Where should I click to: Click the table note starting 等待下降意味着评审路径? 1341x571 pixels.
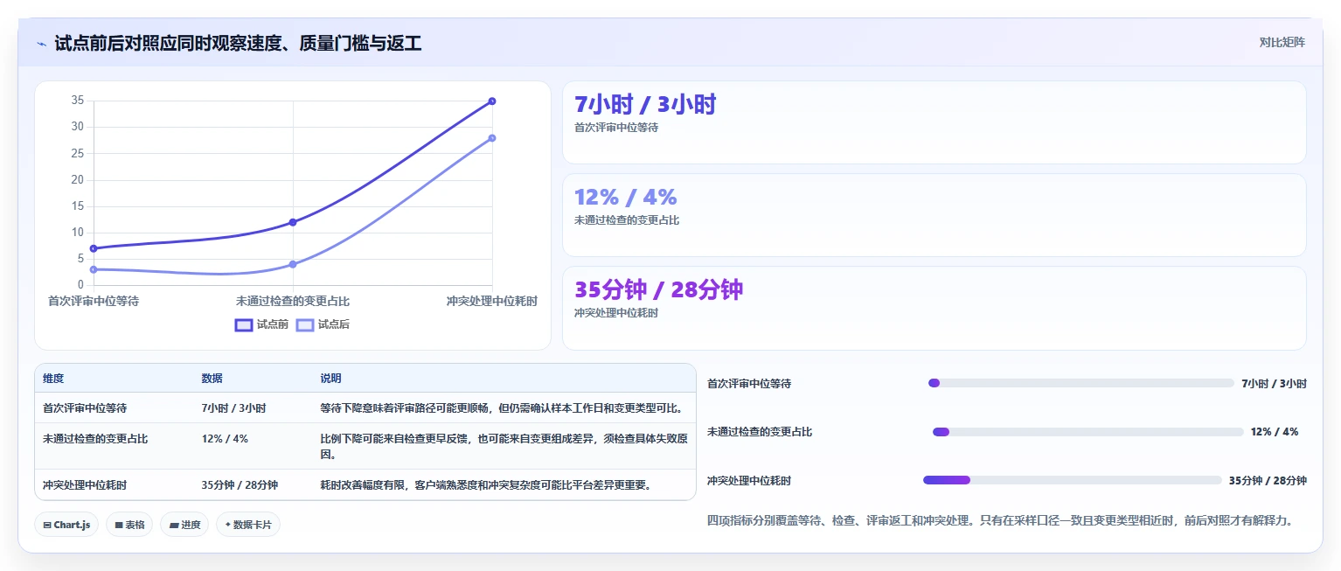[502, 408]
